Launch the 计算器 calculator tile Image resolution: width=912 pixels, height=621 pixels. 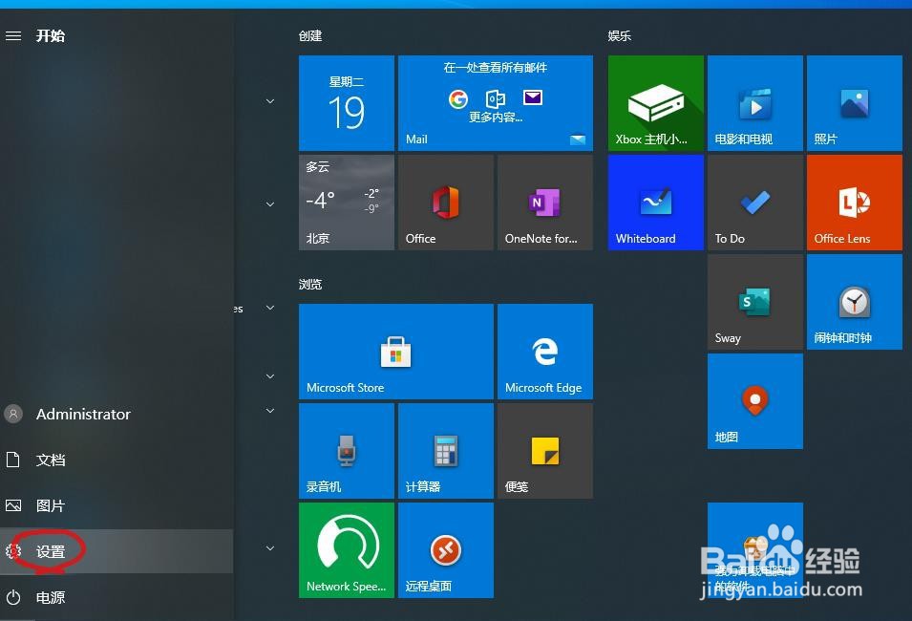pyautogui.click(x=446, y=451)
